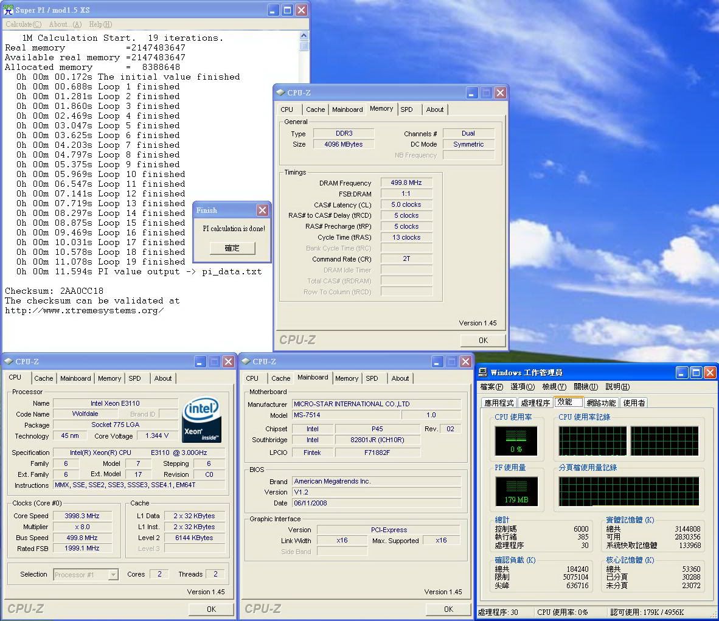Viewport: 719px width, 621px height.
Task: Click OK in the CPU-Z Memory window
Action: pos(483,340)
